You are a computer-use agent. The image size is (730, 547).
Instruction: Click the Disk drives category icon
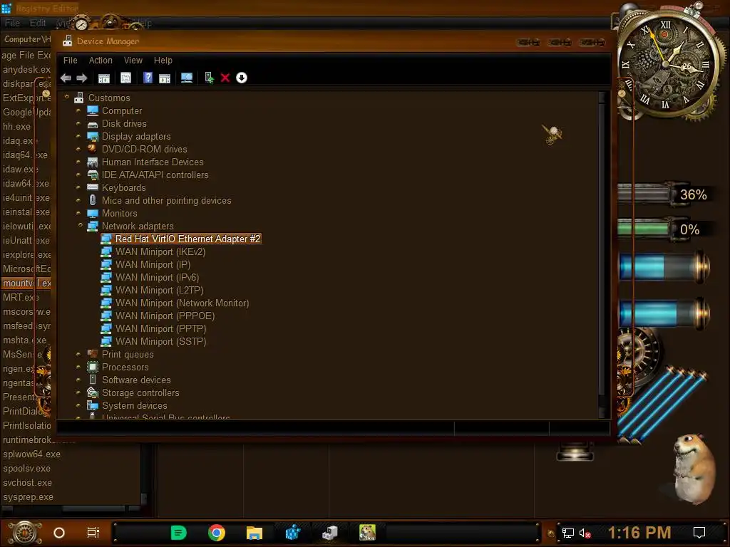(x=93, y=124)
